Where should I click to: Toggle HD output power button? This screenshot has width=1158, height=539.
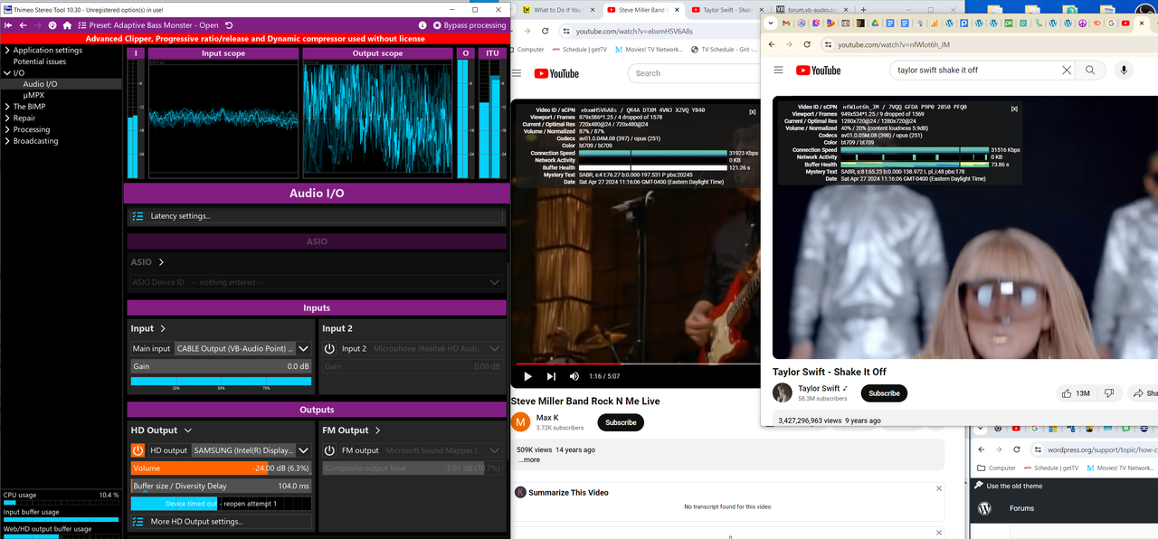coord(138,450)
